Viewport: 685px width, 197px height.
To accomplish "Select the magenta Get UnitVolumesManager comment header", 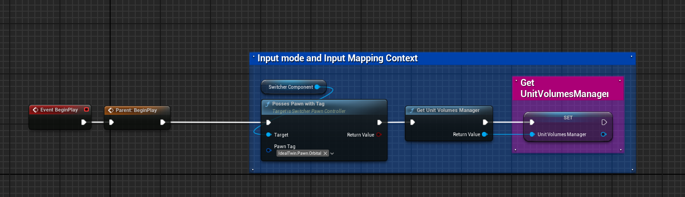I will [564, 88].
